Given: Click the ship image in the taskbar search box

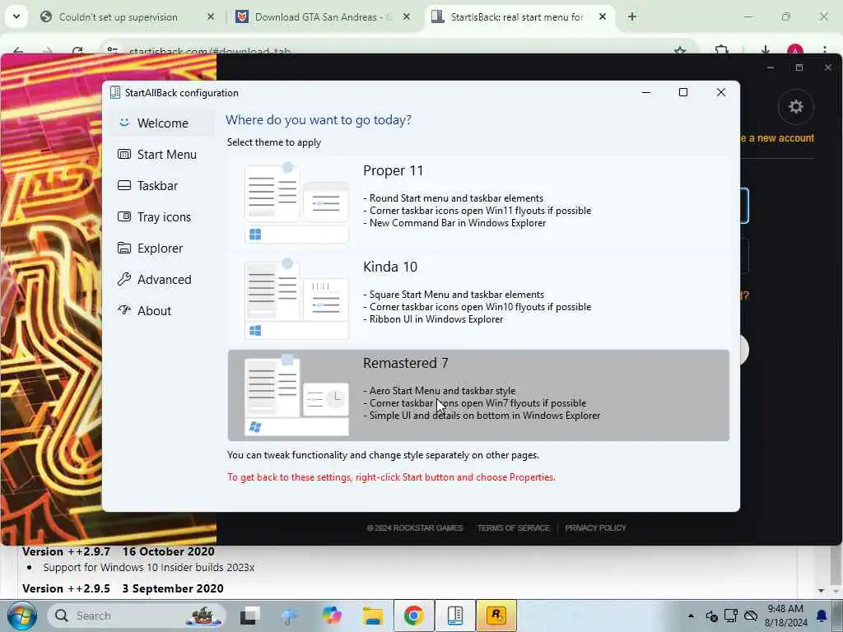Looking at the screenshot, I should [x=204, y=616].
